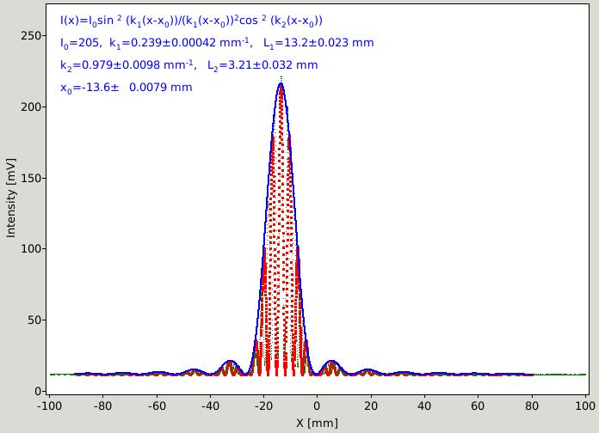Click the 0 tick on the x-axis
The height and width of the screenshot is (433, 599).
tap(317, 406)
